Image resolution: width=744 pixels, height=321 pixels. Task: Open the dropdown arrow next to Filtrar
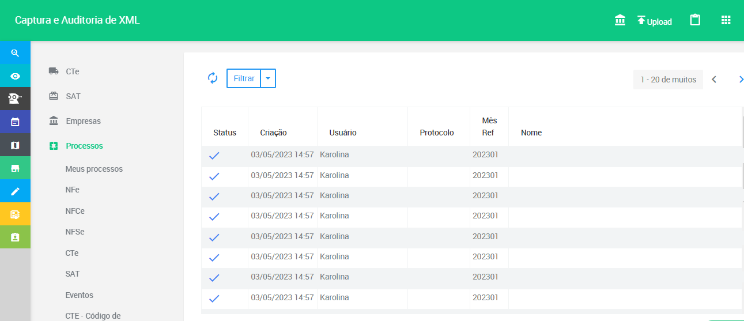tap(268, 78)
